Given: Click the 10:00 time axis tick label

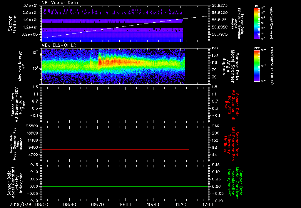Looking at the screenshot, I should [125, 204].
